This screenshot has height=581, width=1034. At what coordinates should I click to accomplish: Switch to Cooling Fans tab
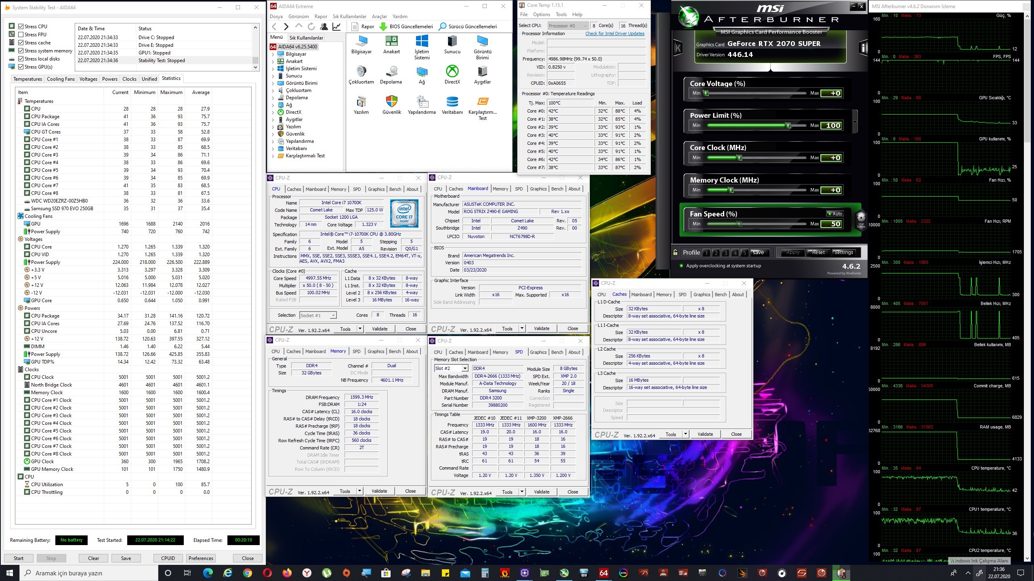coord(61,79)
